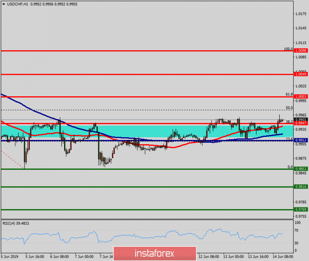Select the 0.9816 green price label

(x=301, y=187)
